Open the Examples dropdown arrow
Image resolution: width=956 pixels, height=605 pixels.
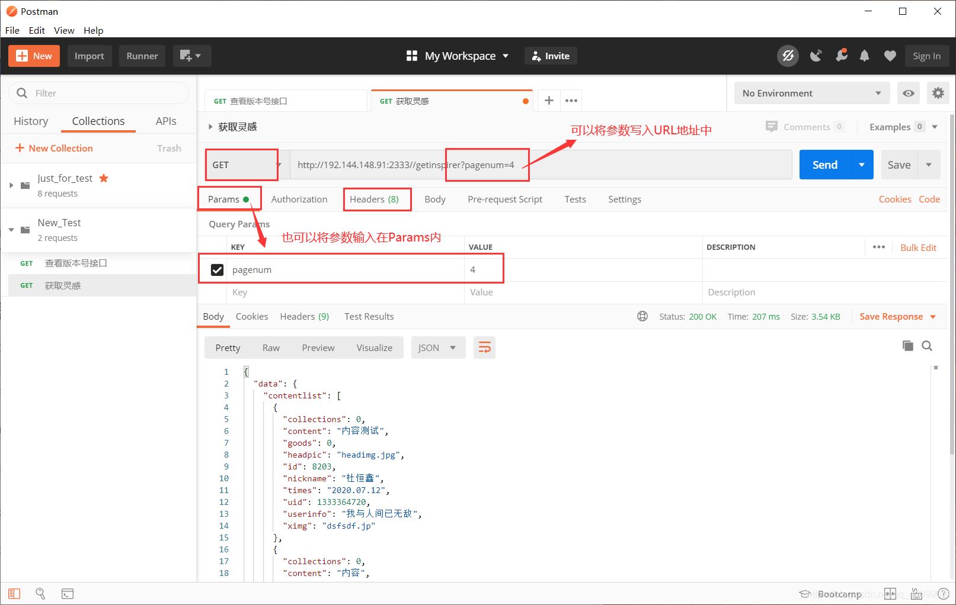935,127
